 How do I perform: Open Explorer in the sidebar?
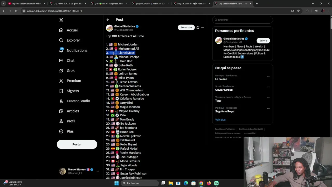tap(70, 40)
